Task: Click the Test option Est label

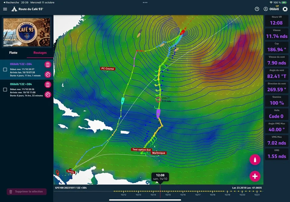Action: (141, 150)
